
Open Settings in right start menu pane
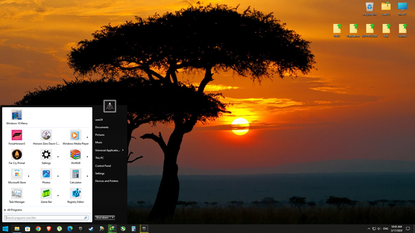(x=100, y=173)
